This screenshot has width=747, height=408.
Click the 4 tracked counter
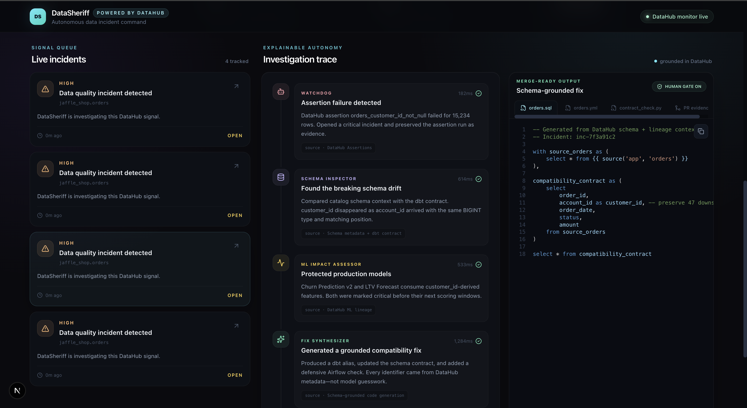pyautogui.click(x=237, y=61)
